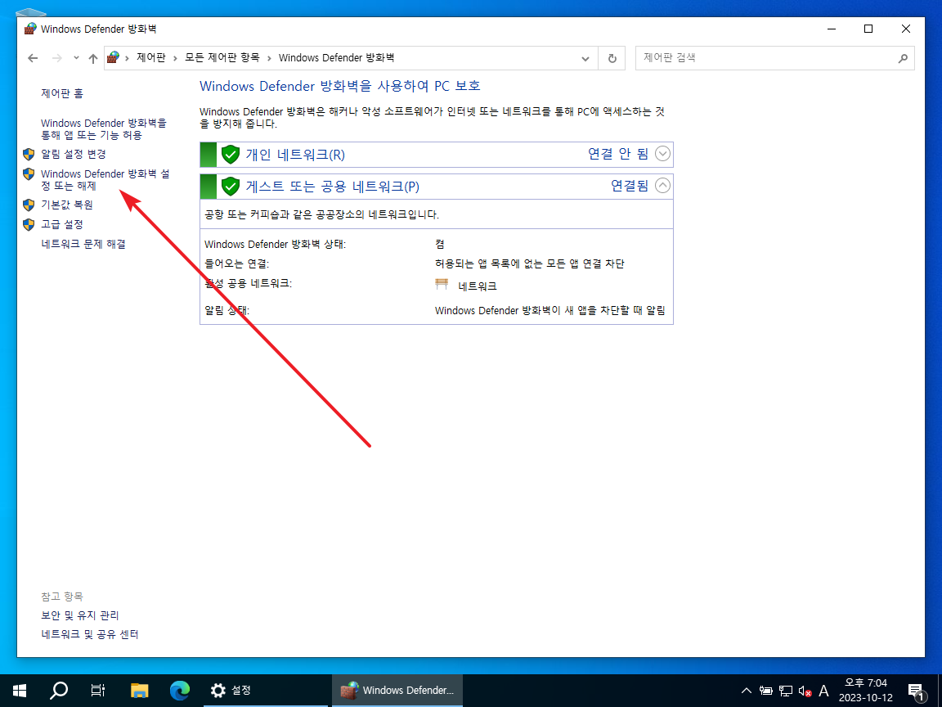This screenshot has height=707, width=942.
Task: Select the Windows Defender taskbar button
Action: (x=397, y=690)
